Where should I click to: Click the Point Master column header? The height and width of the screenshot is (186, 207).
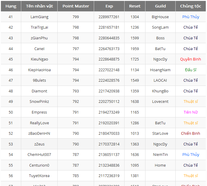76,6
